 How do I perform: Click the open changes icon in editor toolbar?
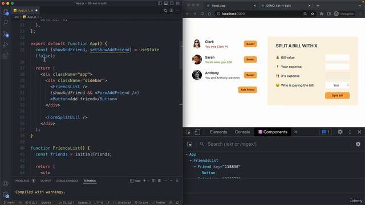point(165,10)
